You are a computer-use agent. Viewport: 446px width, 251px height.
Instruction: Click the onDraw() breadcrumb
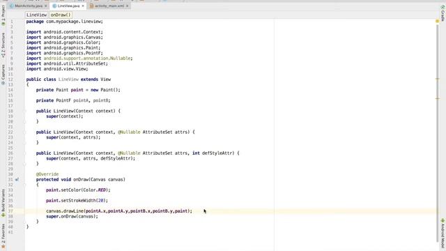coord(61,15)
